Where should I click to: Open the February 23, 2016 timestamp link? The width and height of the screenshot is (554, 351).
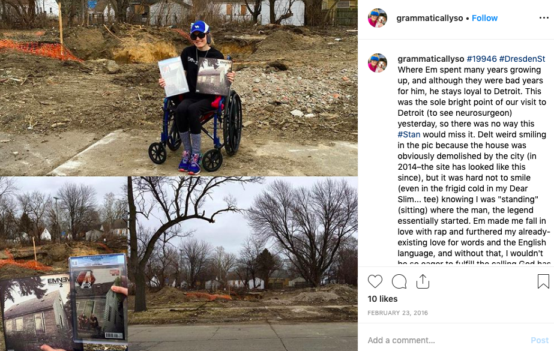(397, 313)
